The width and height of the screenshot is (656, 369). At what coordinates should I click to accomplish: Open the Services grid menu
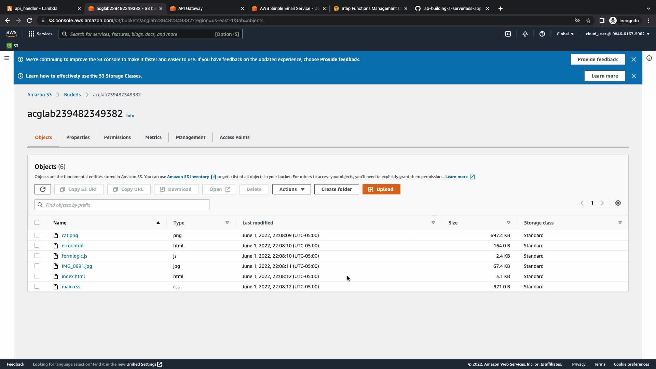tap(40, 34)
